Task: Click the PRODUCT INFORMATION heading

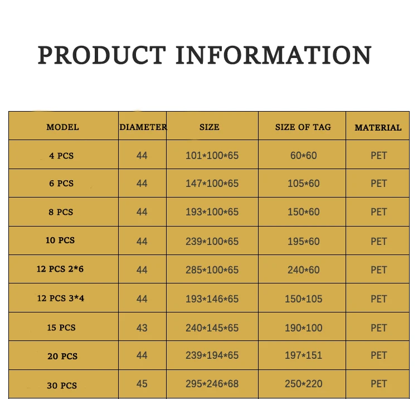Action: point(205,56)
